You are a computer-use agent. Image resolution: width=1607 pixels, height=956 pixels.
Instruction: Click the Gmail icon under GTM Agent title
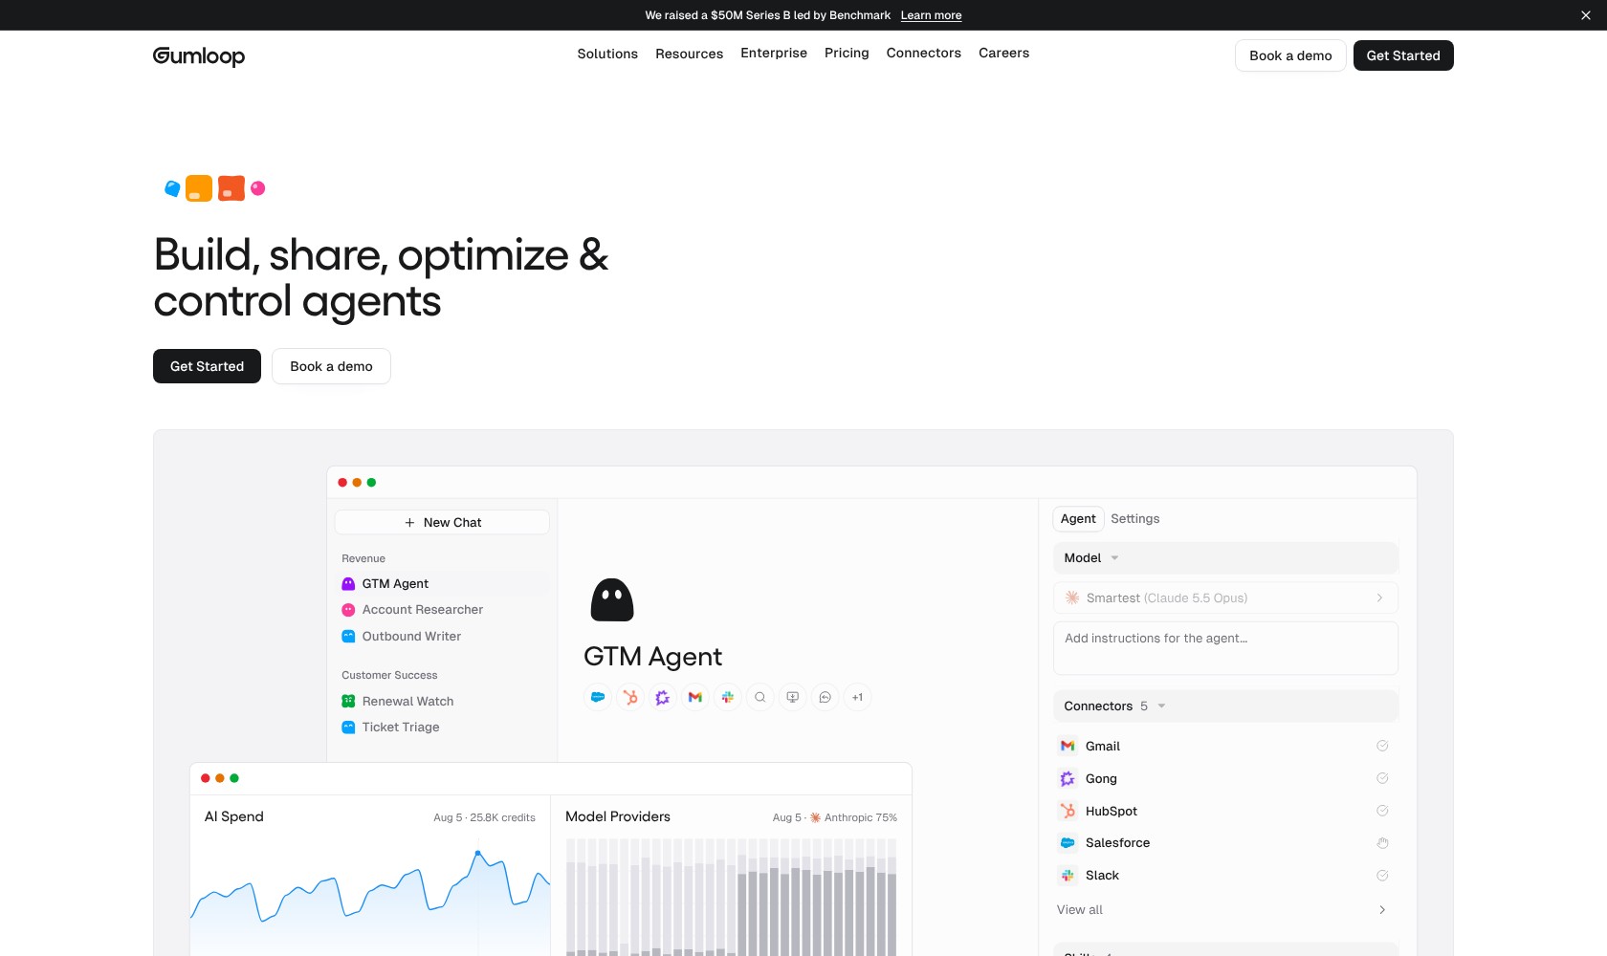point(695,697)
